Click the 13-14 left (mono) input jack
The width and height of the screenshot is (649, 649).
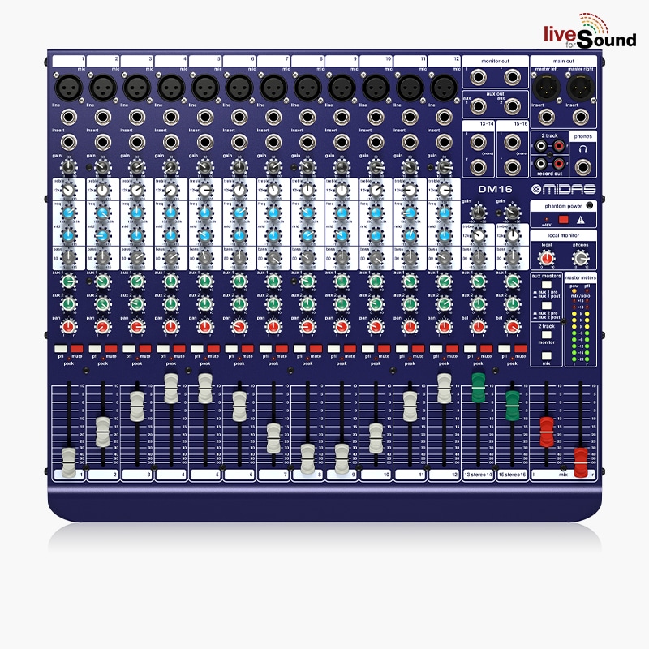pyautogui.click(x=478, y=143)
